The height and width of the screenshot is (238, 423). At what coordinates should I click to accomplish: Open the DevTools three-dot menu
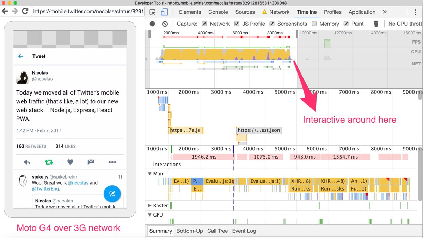pos(416,12)
